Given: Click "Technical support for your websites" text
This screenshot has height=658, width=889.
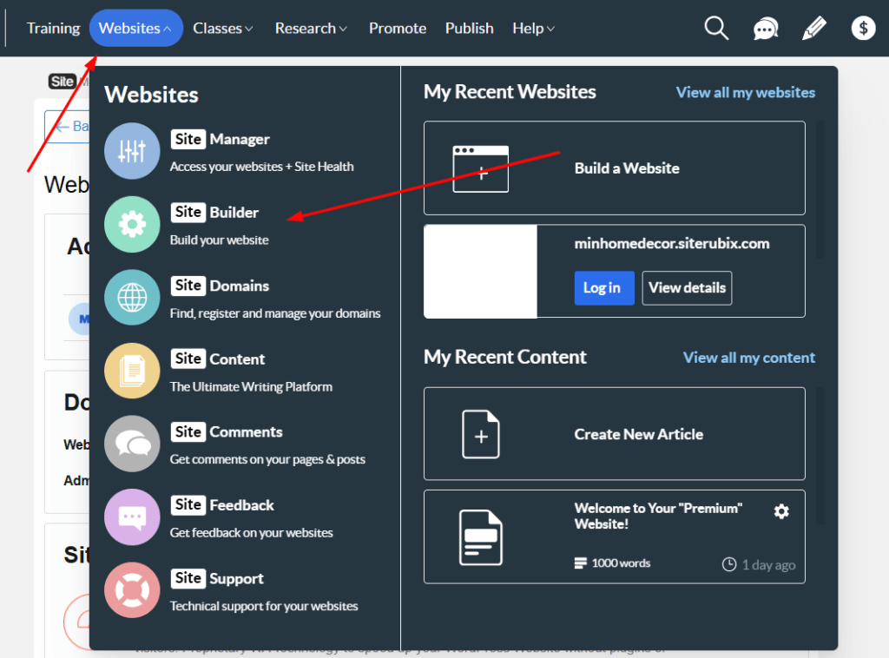Looking at the screenshot, I should [264, 606].
